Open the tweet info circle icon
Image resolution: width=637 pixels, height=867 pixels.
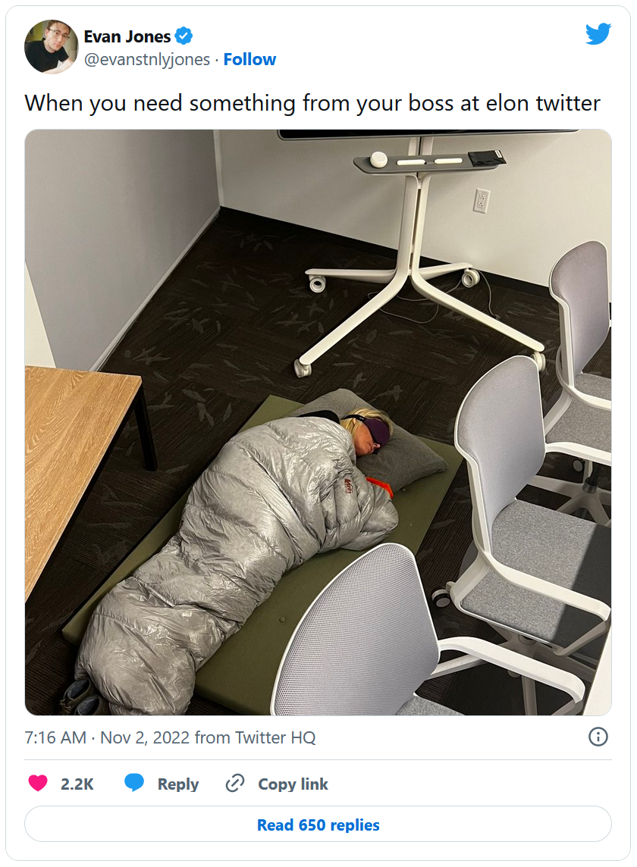tap(598, 737)
